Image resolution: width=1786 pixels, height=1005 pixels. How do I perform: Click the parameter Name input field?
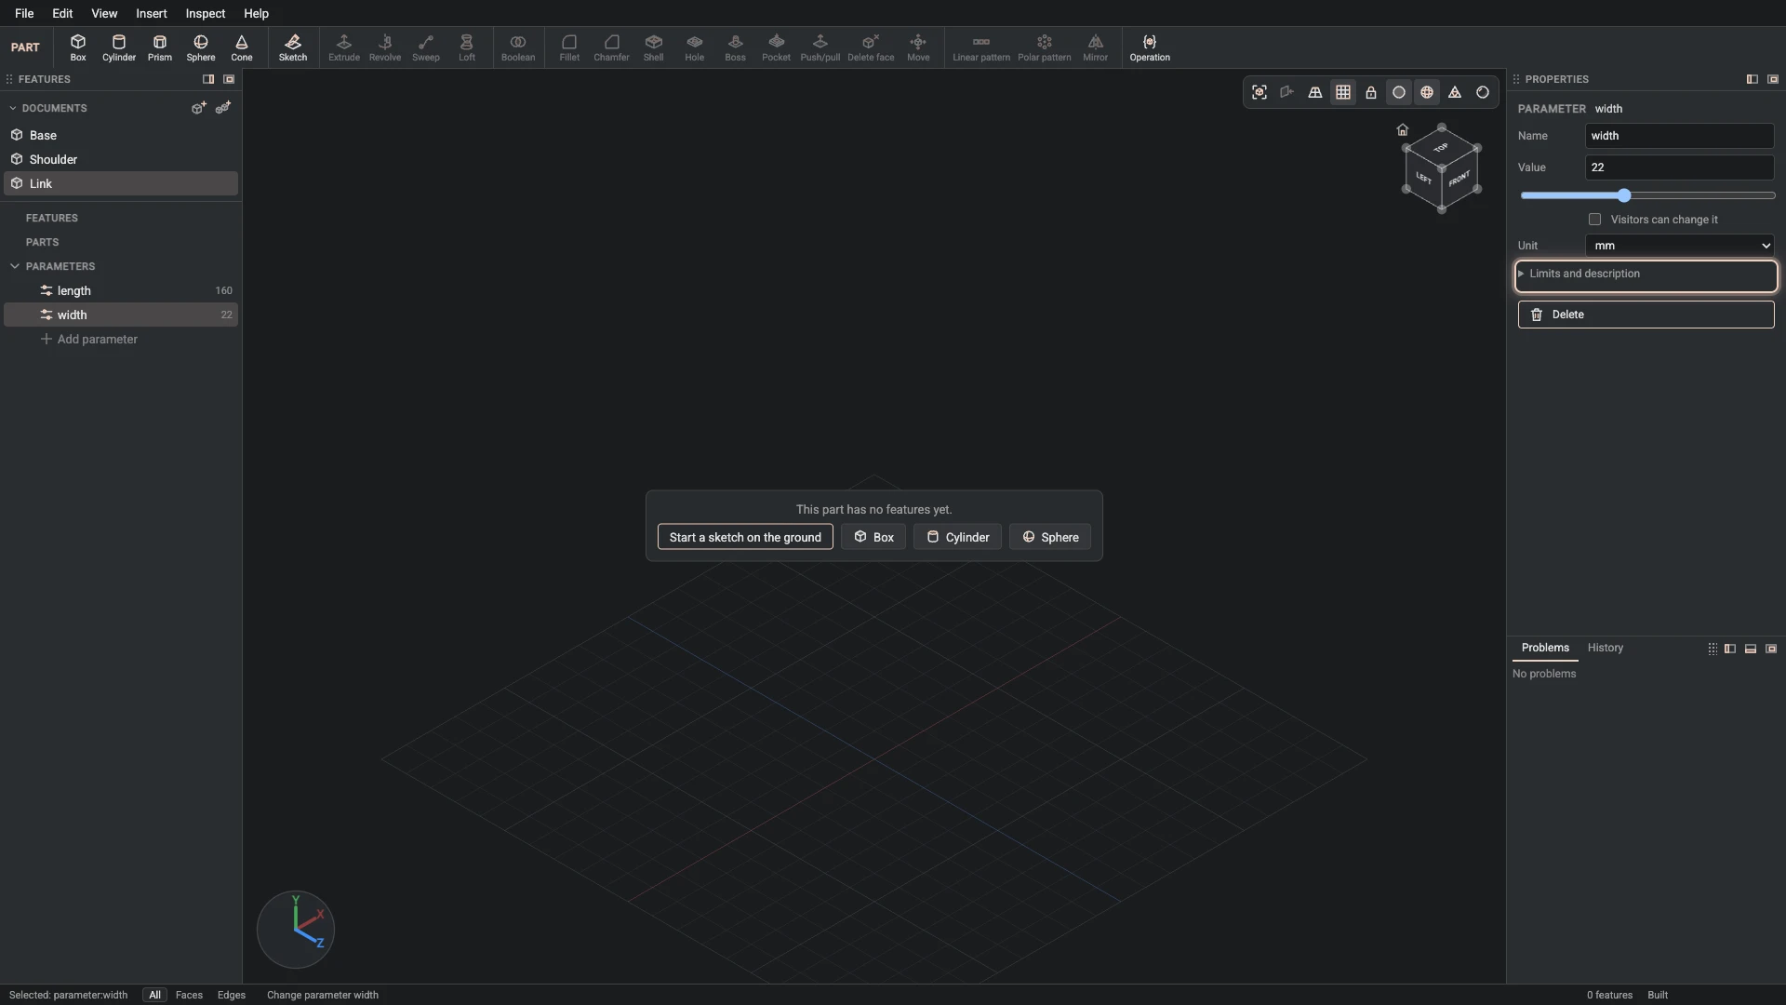(x=1680, y=136)
